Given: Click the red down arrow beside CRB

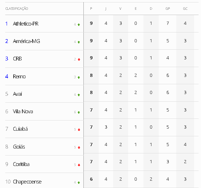Looking at the screenshot, I should [x=79, y=59].
